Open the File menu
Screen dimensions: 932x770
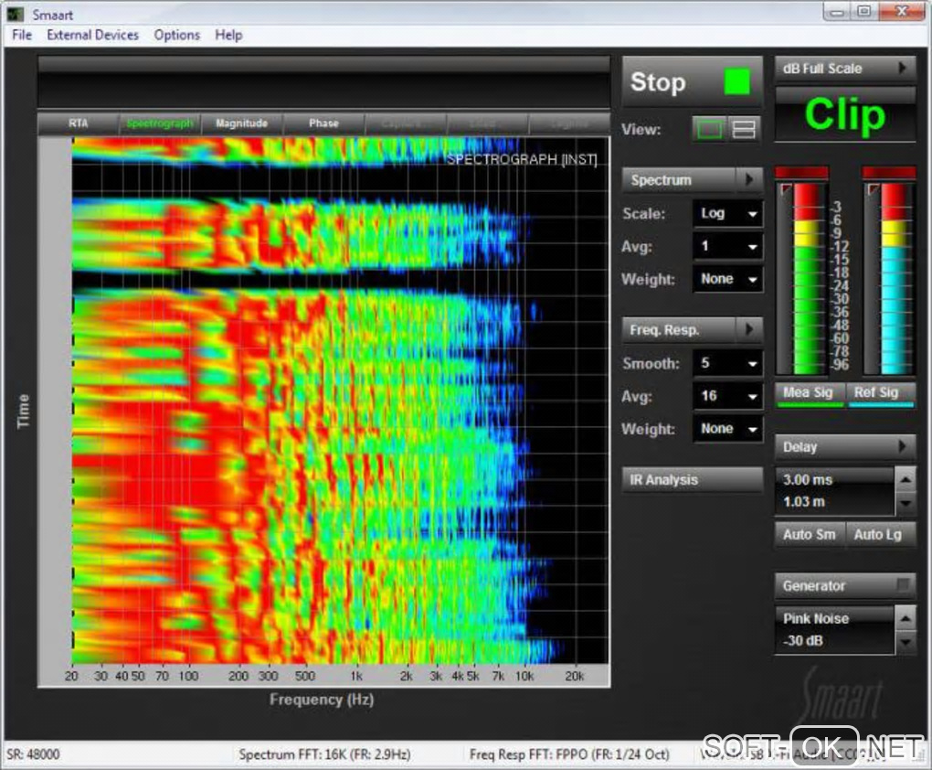tap(22, 35)
